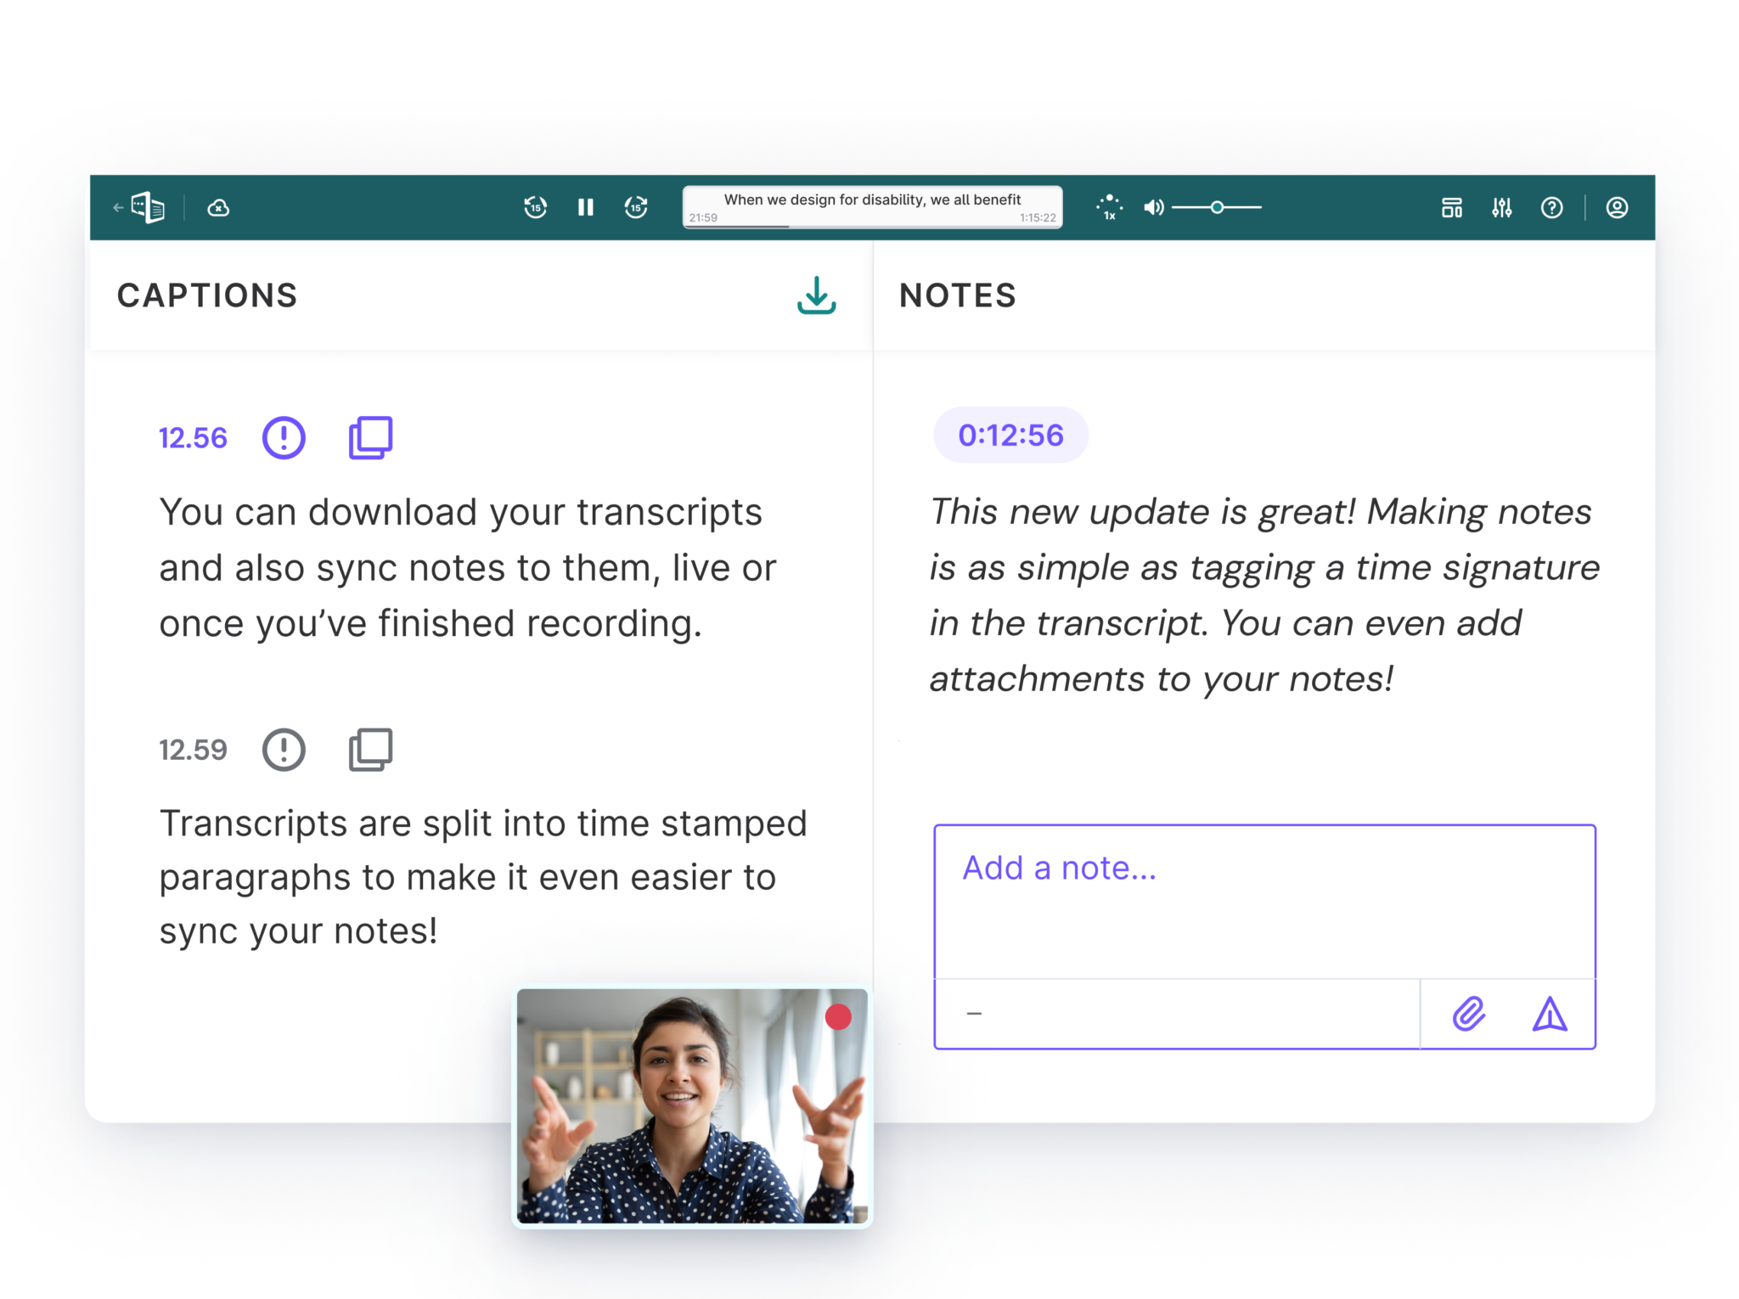Screen dimensions: 1739x1299
Task: Adjust the volume slider
Action: (1216, 206)
